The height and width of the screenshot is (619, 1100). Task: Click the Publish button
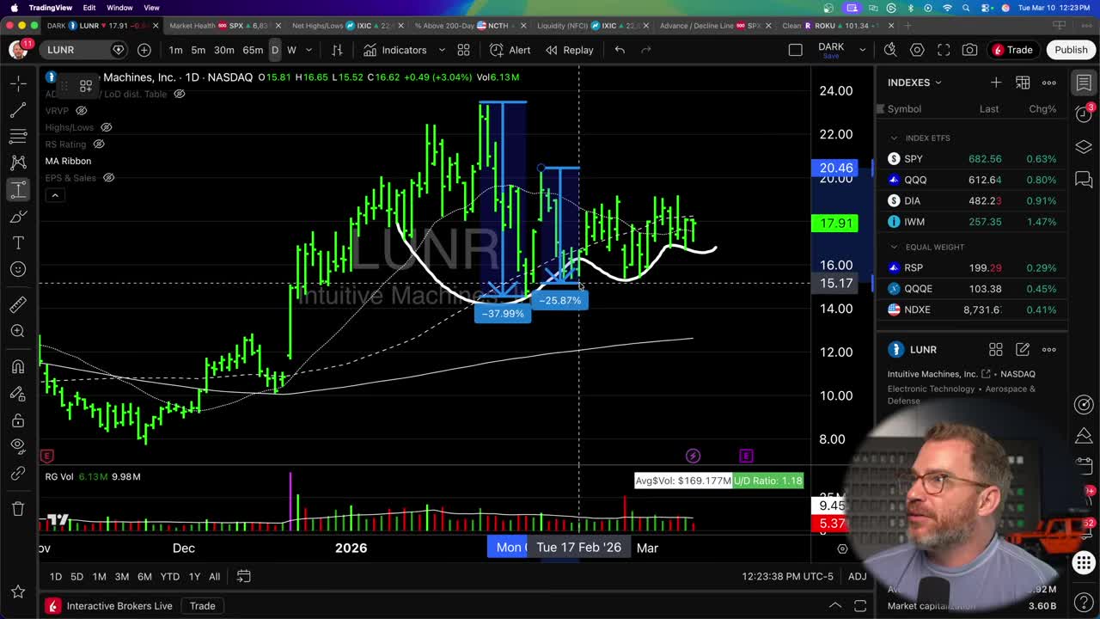1070,49
